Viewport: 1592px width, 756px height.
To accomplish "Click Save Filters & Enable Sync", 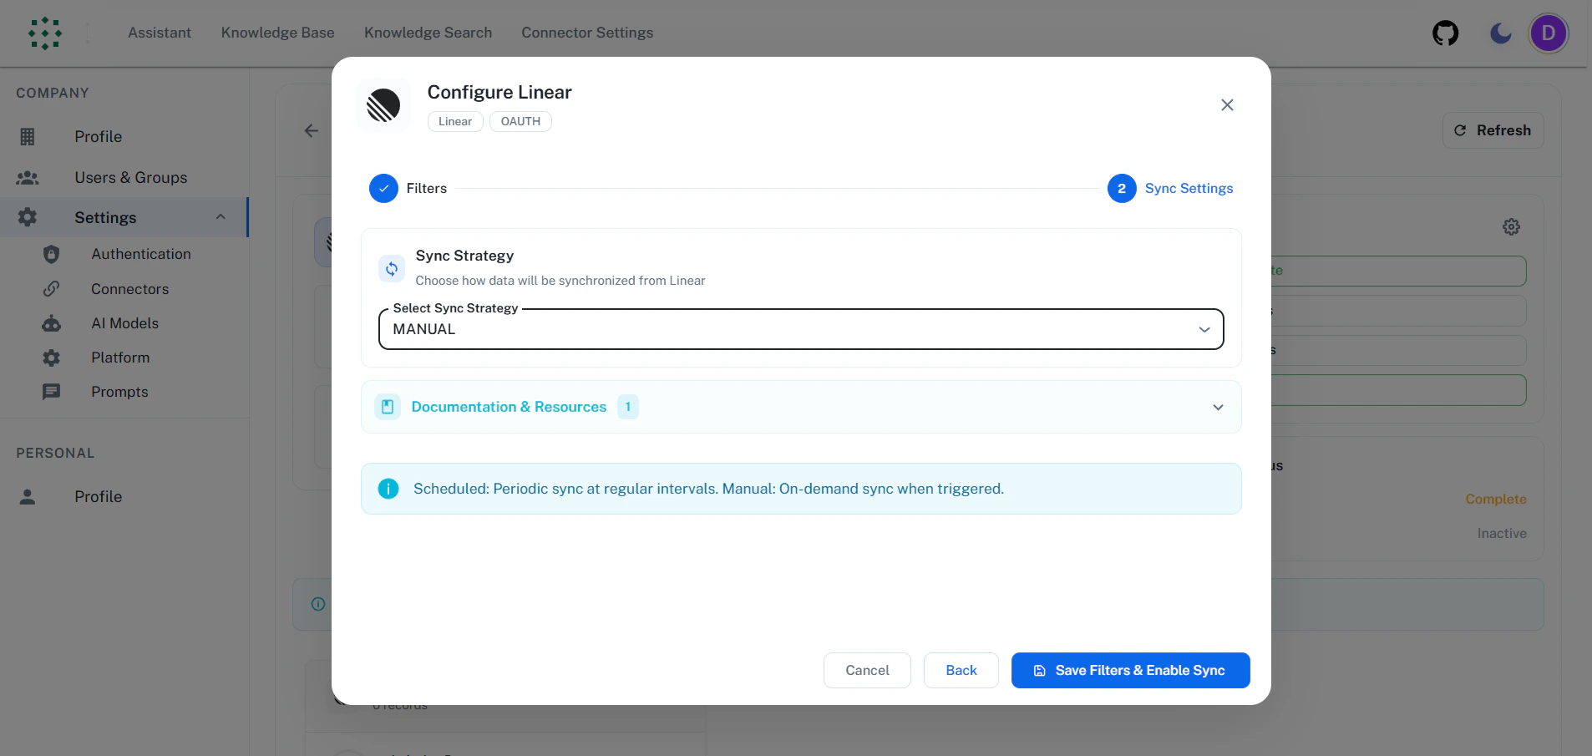I will pyautogui.click(x=1129, y=670).
